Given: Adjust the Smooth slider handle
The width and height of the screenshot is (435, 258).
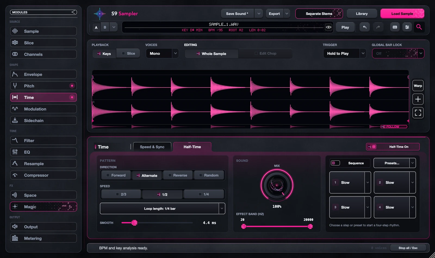Looking at the screenshot, I should tap(134, 223).
